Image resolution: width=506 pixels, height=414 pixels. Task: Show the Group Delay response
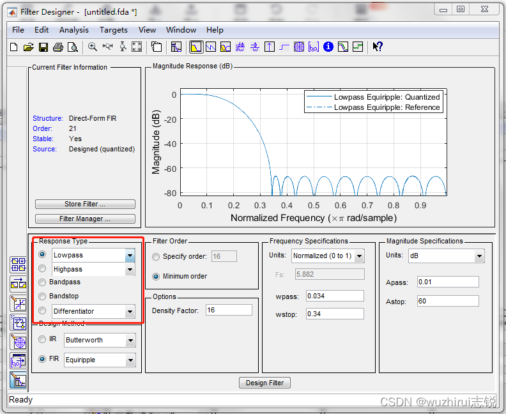pyautogui.click(x=240, y=47)
